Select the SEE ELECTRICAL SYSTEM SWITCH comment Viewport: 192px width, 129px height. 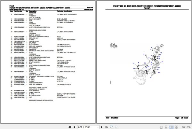coord(41,100)
